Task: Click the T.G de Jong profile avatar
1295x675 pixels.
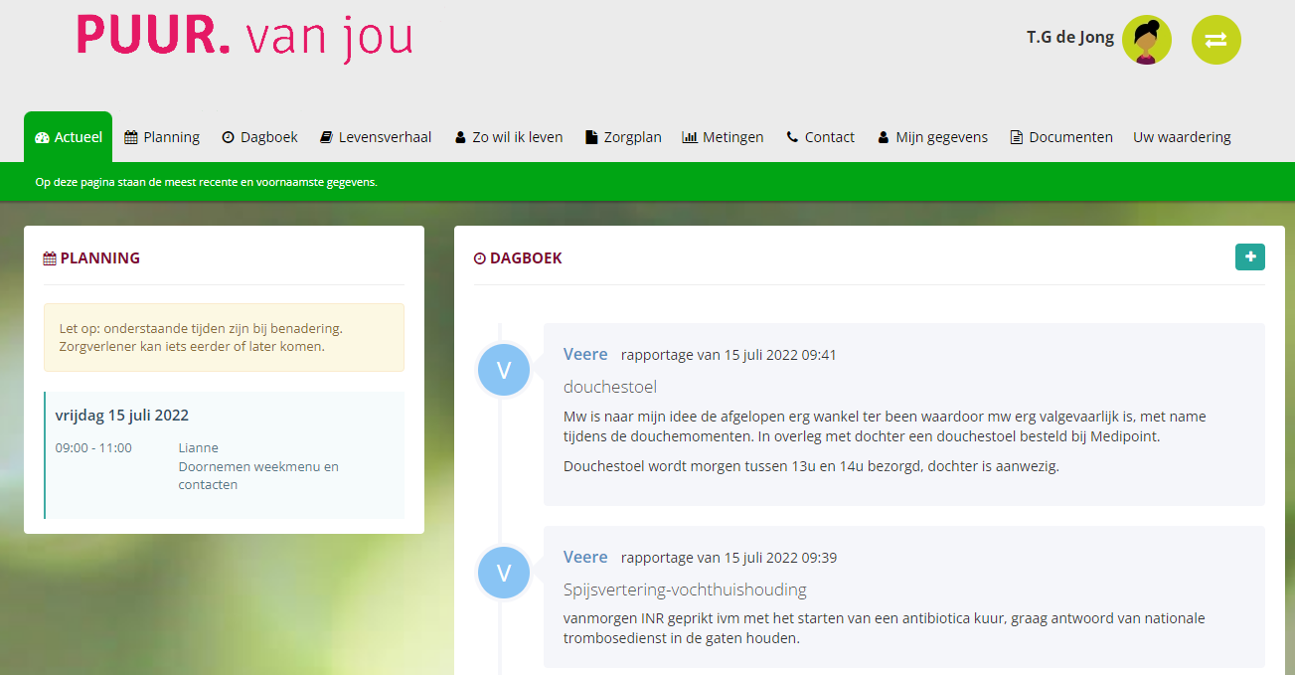Action: click(1146, 40)
